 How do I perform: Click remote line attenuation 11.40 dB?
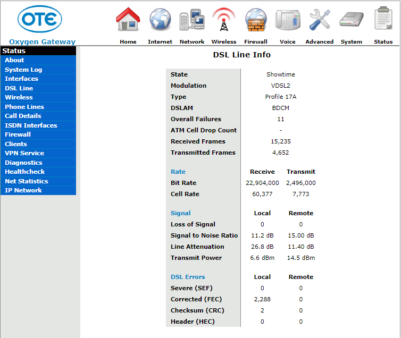[301, 247]
